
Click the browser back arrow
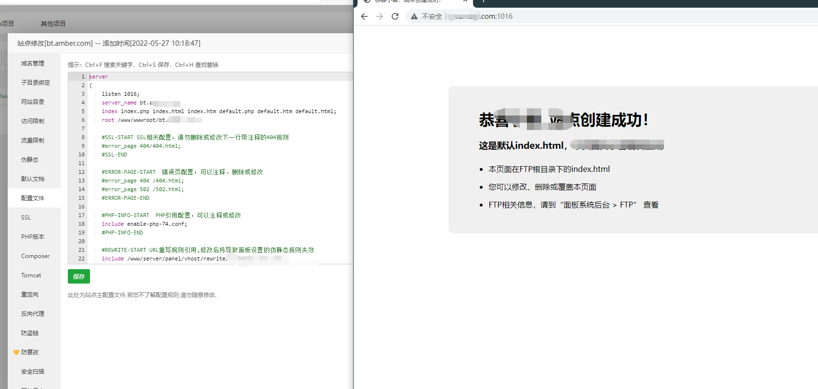[364, 16]
